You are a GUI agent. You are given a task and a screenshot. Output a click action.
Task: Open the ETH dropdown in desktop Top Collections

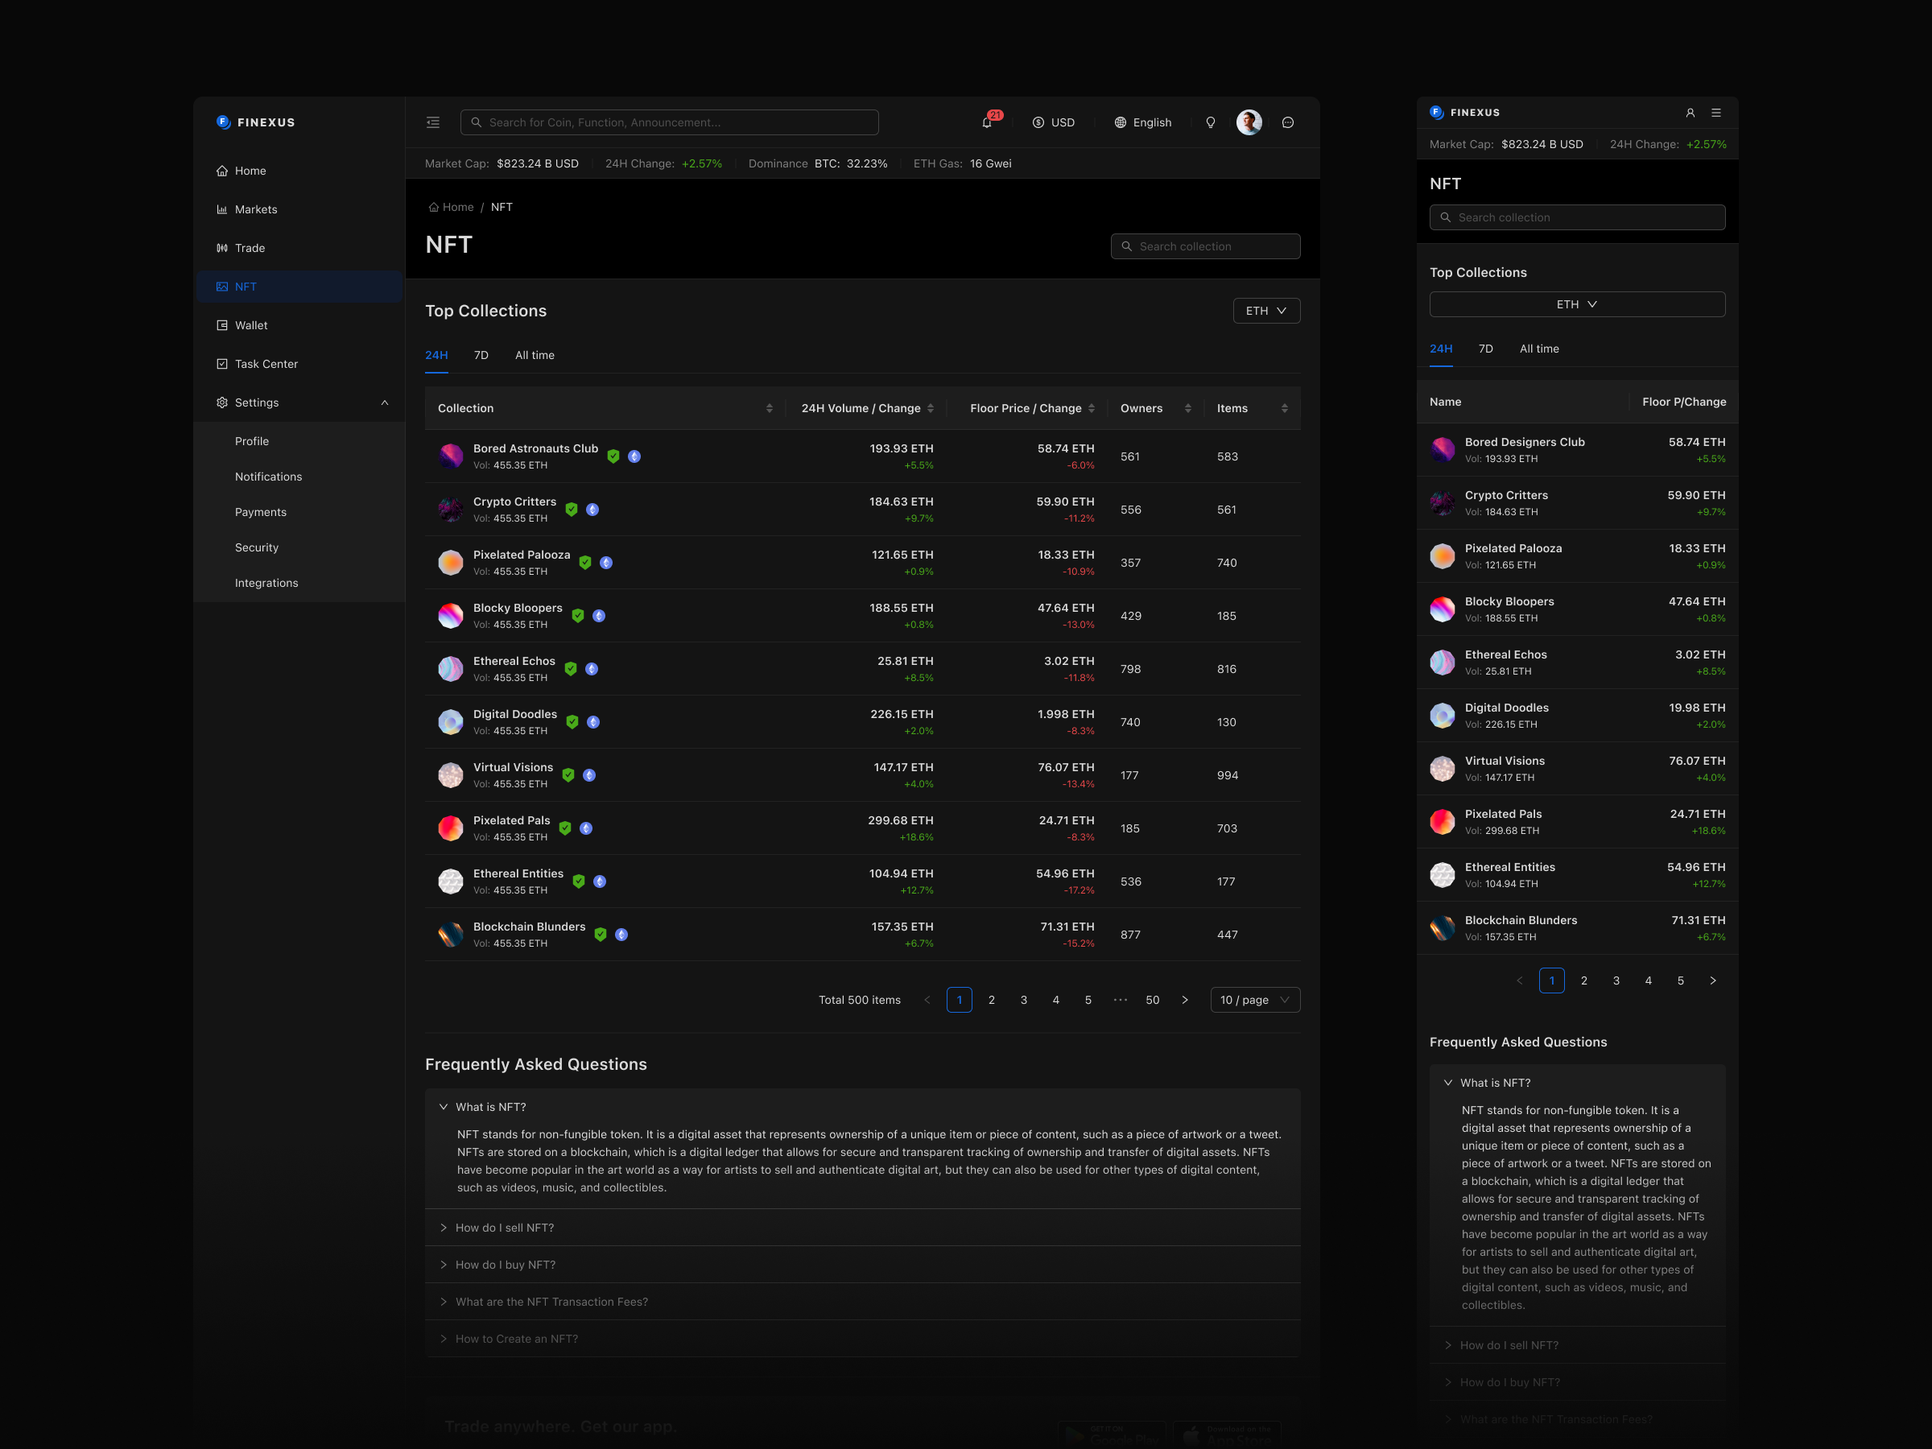click(x=1266, y=311)
